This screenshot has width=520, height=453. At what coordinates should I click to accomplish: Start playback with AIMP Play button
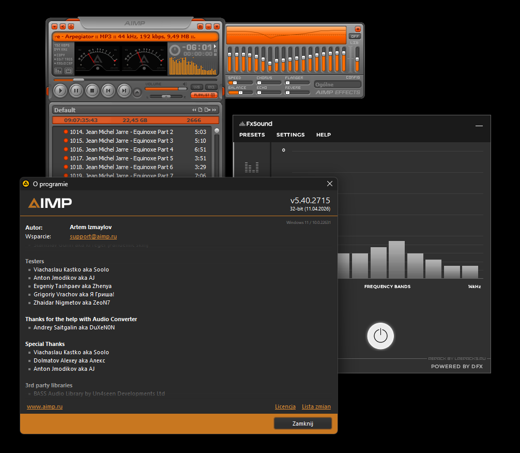[x=60, y=90]
